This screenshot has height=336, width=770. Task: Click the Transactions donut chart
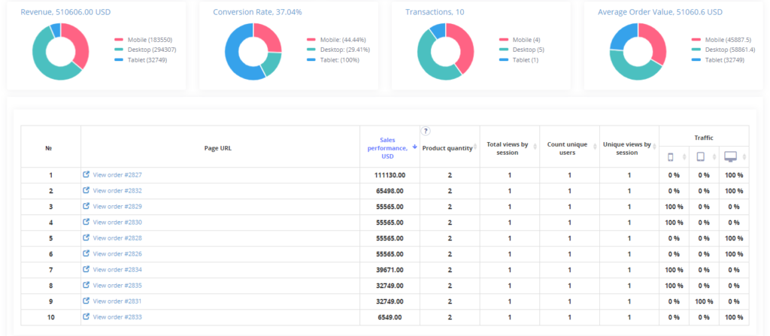(446, 52)
